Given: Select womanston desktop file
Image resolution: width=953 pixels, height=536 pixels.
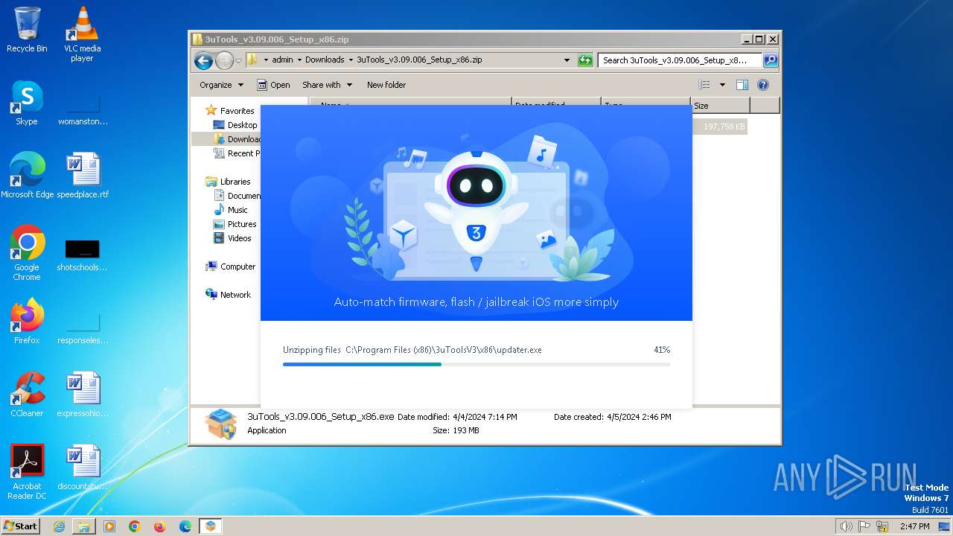Looking at the screenshot, I should (x=83, y=109).
